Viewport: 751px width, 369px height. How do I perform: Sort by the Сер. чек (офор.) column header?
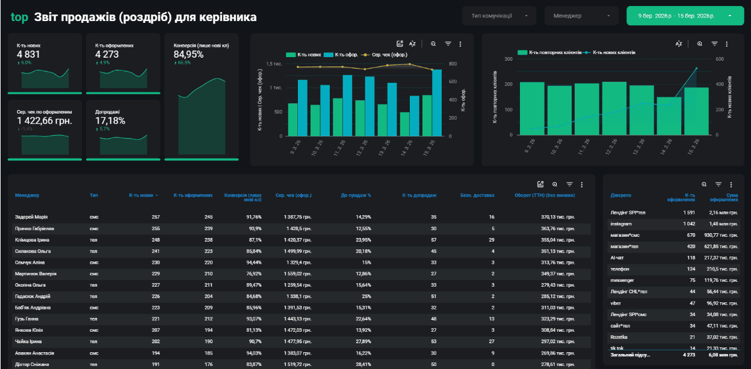click(x=293, y=195)
